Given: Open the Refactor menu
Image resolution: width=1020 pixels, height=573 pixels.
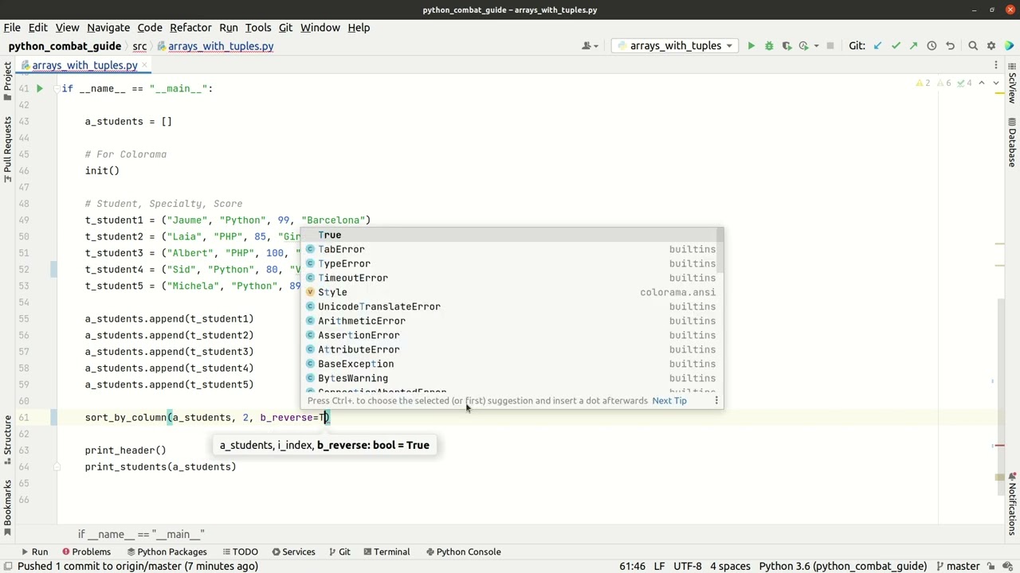Looking at the screenshot, I should pyautogui.click(x=190, y=27).
